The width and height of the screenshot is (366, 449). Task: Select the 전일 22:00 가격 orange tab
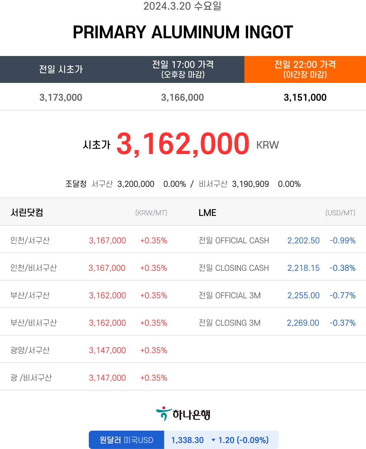(305, 69)
